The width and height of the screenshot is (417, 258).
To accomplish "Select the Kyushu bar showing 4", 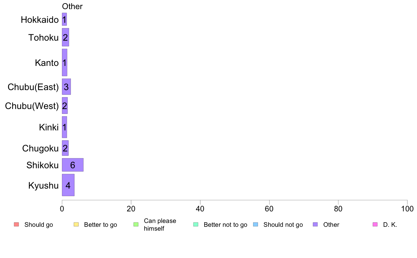I will [x=68, y=185].
